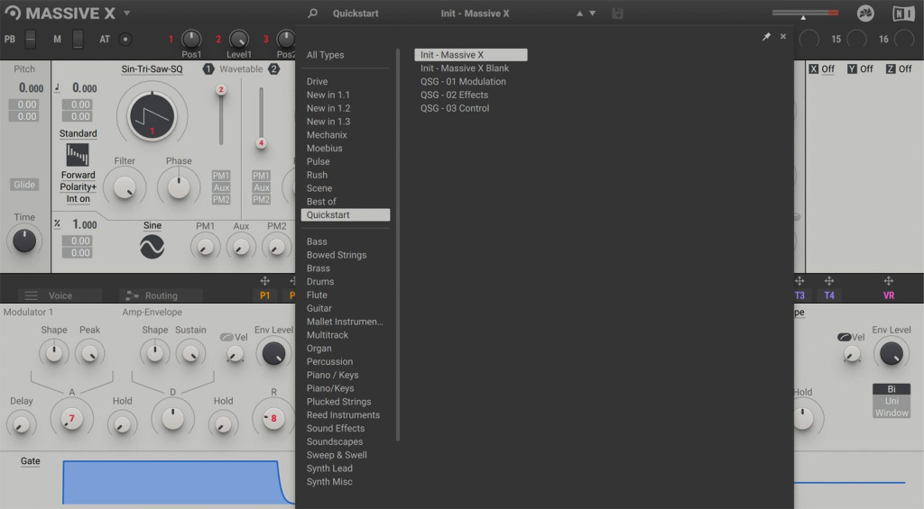Close the preset browser panel
This screenshot has width=924, height=509.
tap(783, 36)
